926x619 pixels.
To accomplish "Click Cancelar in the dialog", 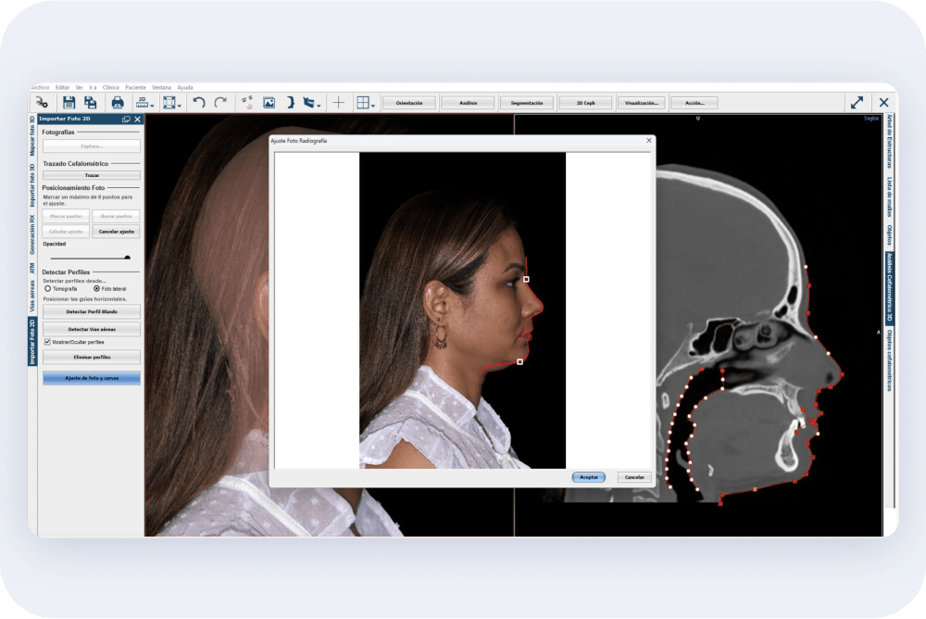I will tap(634, 477).
